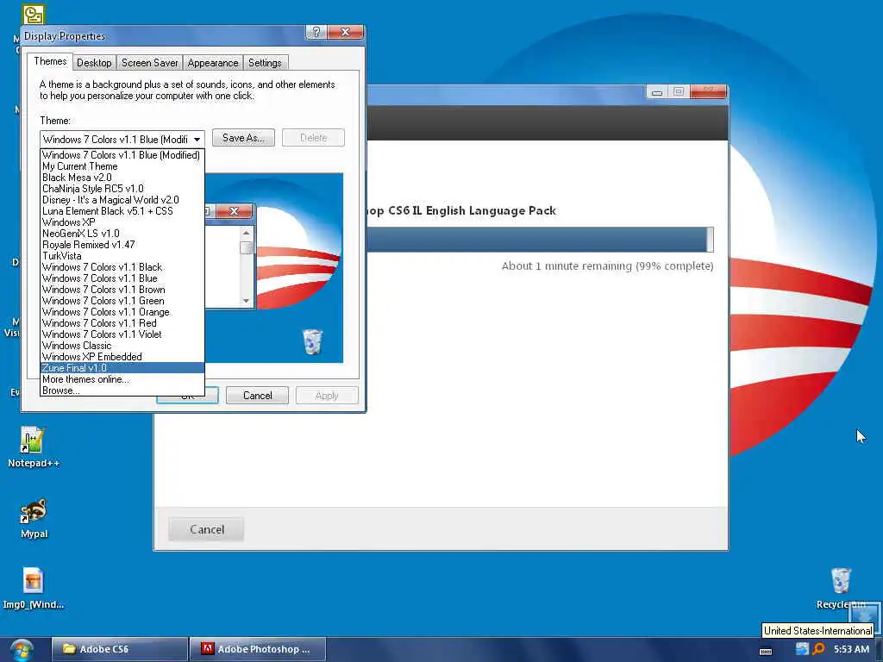Click the taskbar clock showing 5:53 AM

851,649
